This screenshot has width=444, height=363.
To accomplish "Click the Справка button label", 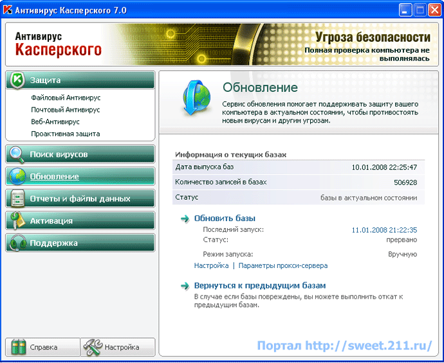I will [x=44, y=347].
